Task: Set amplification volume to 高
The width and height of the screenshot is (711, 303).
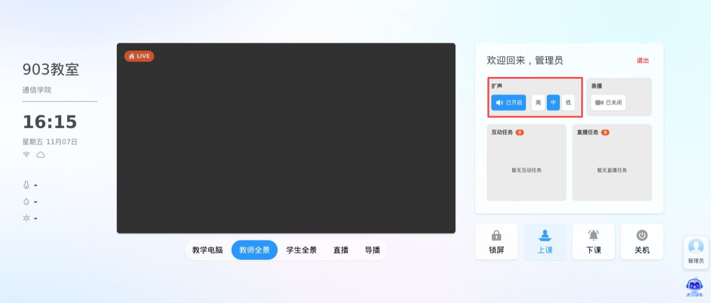Action: pyautogui.click(x=538, y=102)
